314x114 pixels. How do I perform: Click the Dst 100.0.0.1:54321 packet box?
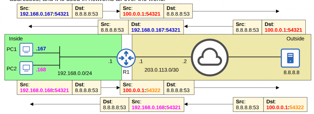(284, 27)
